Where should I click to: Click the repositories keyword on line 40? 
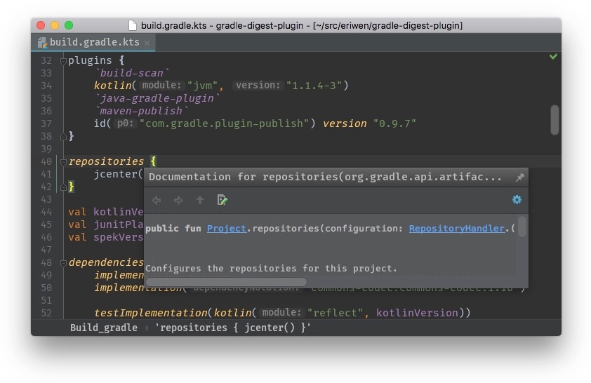pyautogui.click(x=106, y=161)
